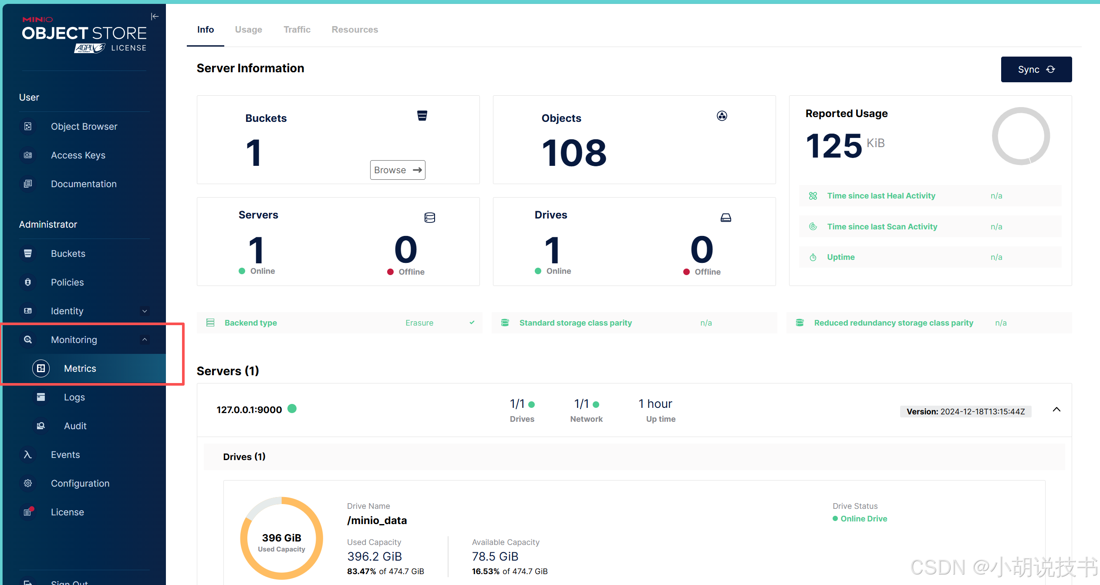The height and width of the screenshot is (585, 1100).
Task: Open the Traffic tab
Action: point(297,30)
